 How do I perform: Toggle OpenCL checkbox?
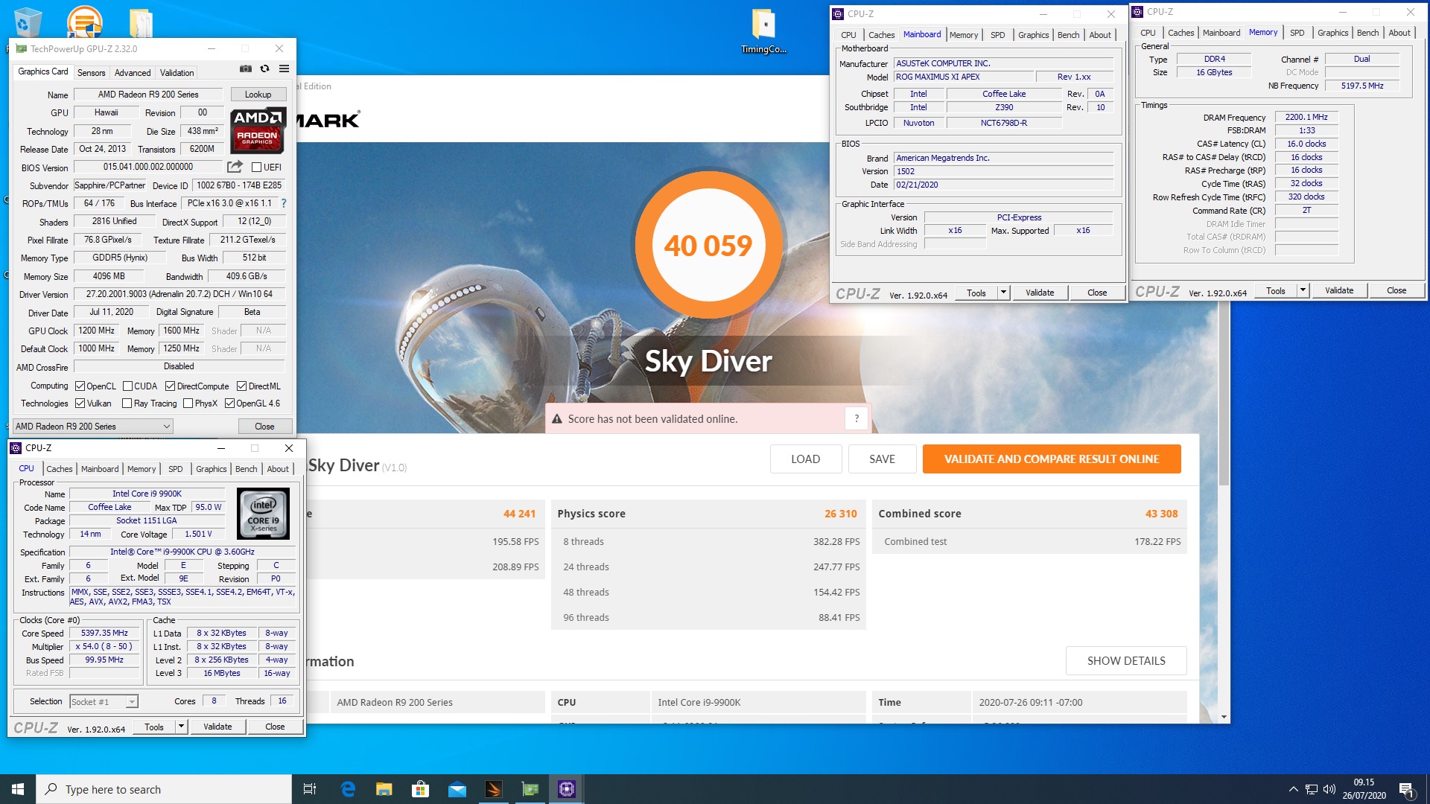80,386
